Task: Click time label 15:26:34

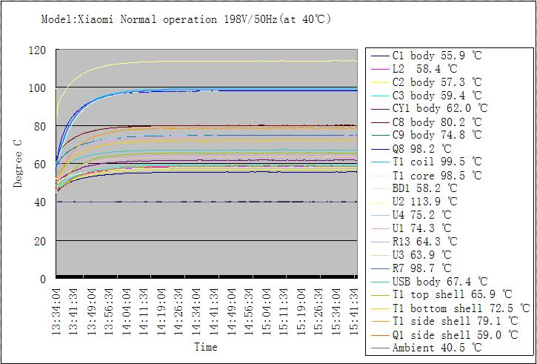Action: click(318, 311)
